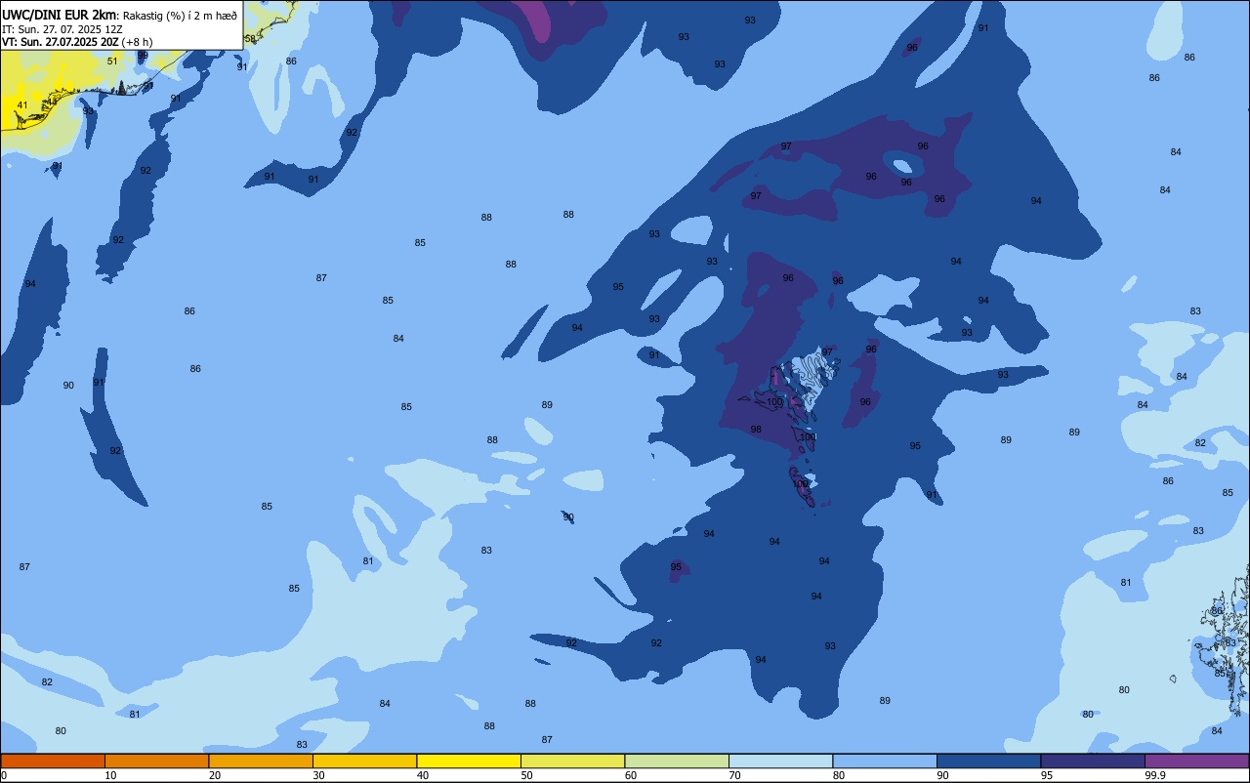Click the legend tick label '40'

pyautogui.click(x=423, y=775)
